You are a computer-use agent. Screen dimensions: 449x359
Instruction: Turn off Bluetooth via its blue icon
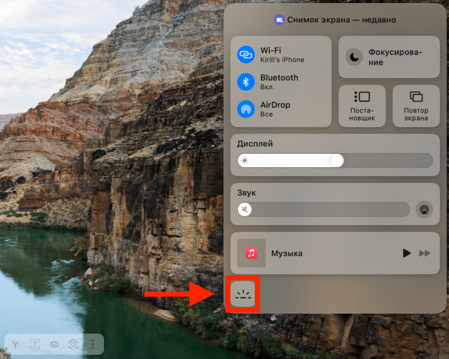point(246,82)
